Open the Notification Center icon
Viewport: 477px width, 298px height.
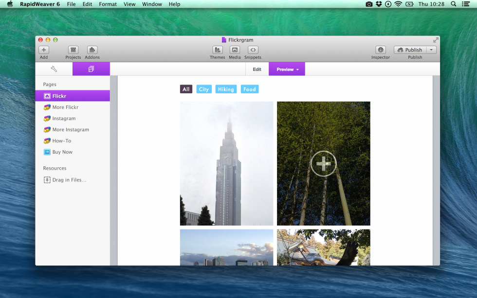pos(466,4)
